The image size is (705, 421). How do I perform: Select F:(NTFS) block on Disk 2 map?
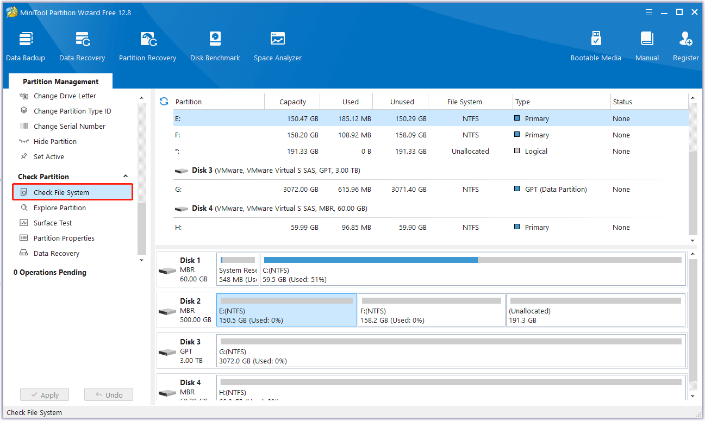tap(432, 310)
